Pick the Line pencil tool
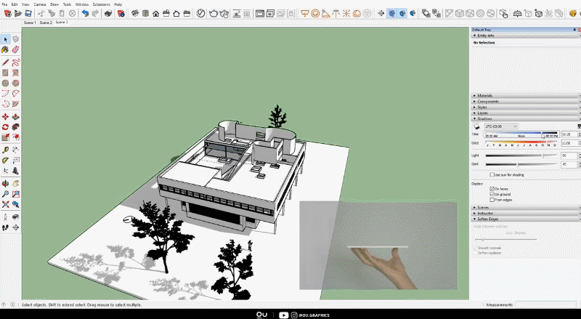 click(x=5, y=62)
